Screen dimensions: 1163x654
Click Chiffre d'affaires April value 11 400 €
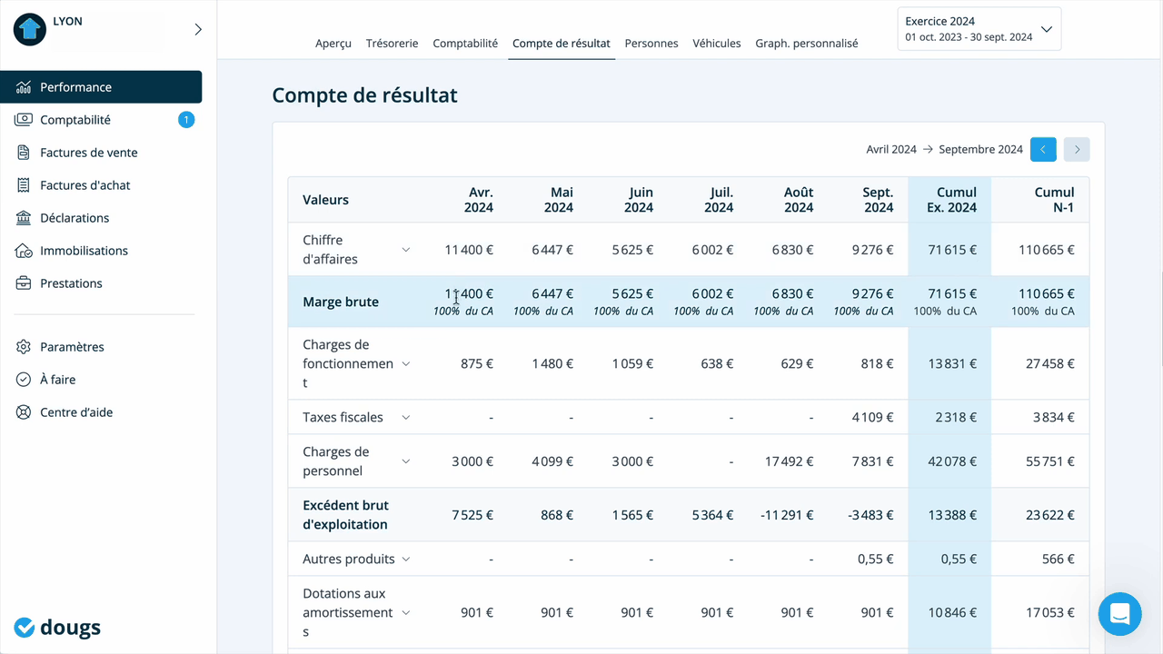469,250
